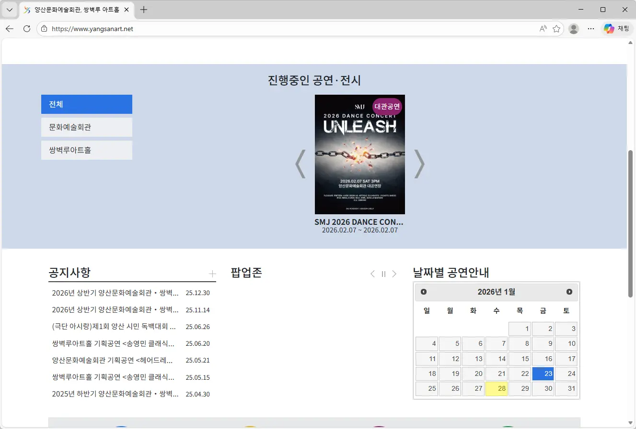636x429 pixels.
Task: Reload the page with refresh icon
Action: coord(27,29)
